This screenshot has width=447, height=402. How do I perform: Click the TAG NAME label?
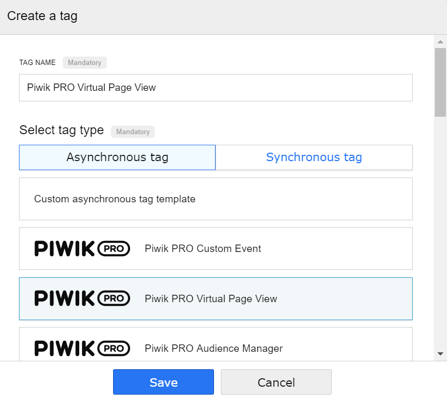click(38, 63)
